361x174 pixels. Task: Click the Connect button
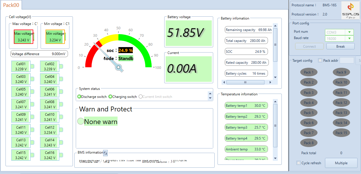click(309, 46)
